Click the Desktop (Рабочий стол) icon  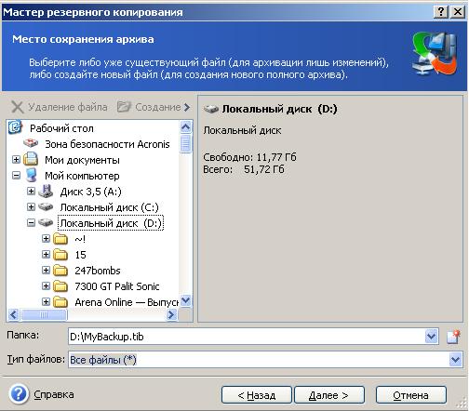(x=15, y=127)
